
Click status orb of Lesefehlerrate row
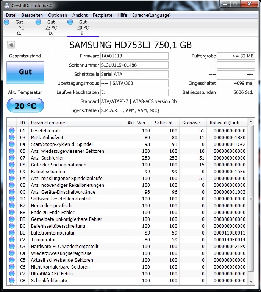[12, 130]
